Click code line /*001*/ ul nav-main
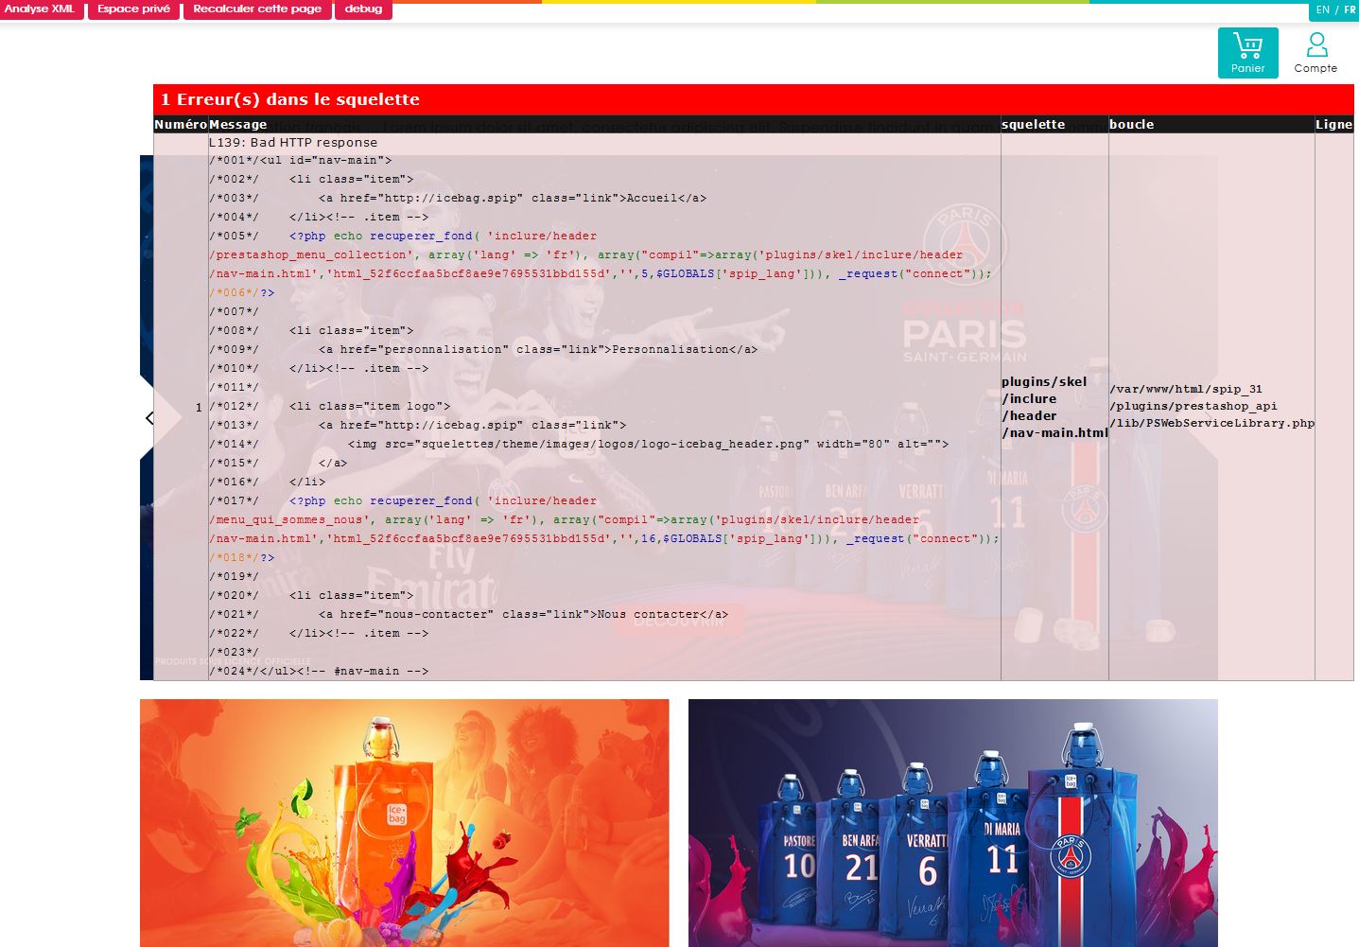This screenshot has width=1359, height=947. click(x=300, y=160)
